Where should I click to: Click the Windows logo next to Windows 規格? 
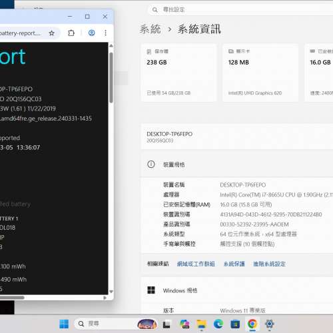pyautogui.click(x=151, y=290)
